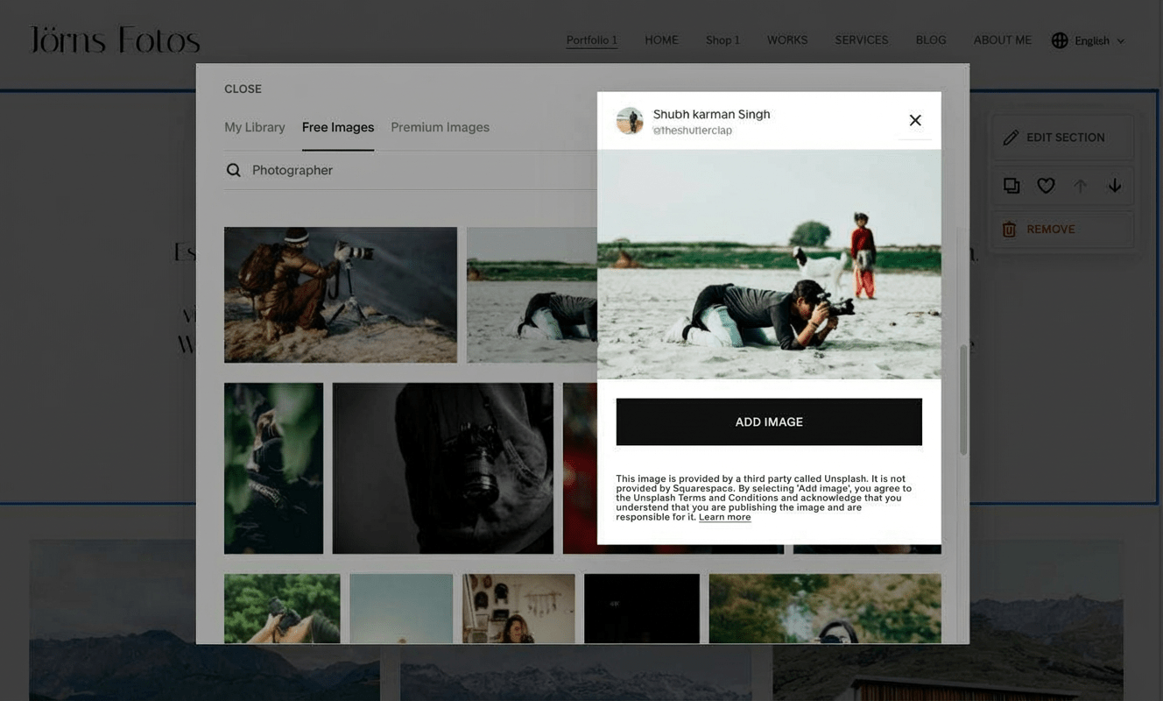Screen dimensions: 1163x701
Task: Click the duplicate section icon
Action: click(x=1011, y=186)
